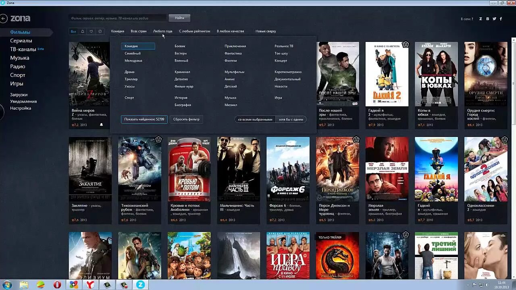Viewport: 516px width, 290px height.
Task: Click the star badge on the Одноклассники 2 poster
Action: (505, 139)
